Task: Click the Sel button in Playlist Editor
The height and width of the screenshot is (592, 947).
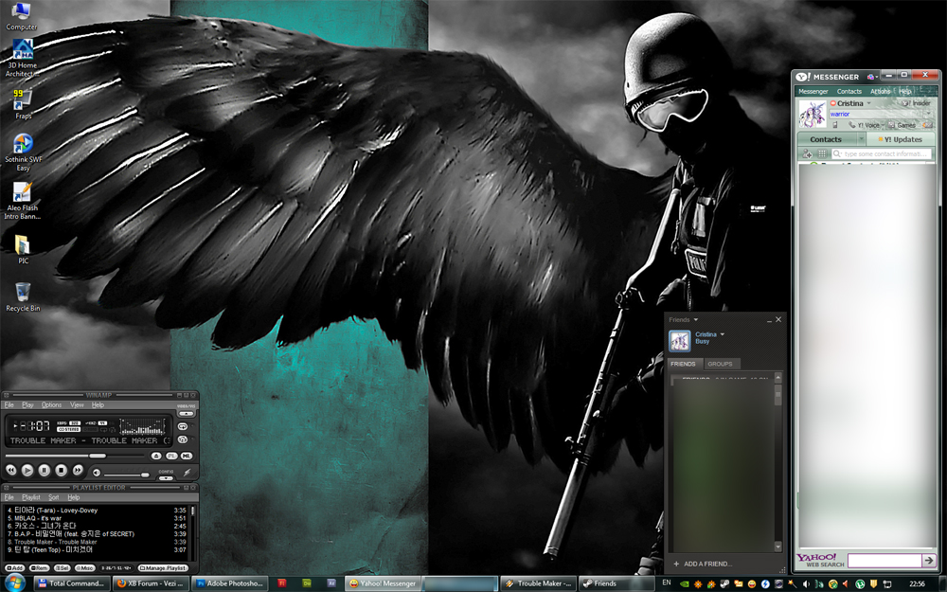Action: [63, 567]
